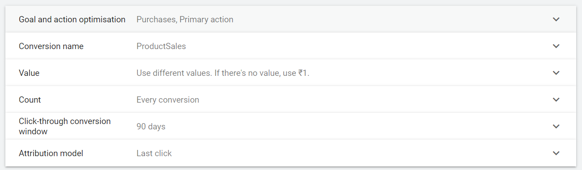The width and height of the screenshot is (582, 170).
Task: Select the 'Every conversion' count value
Action: 168,100
